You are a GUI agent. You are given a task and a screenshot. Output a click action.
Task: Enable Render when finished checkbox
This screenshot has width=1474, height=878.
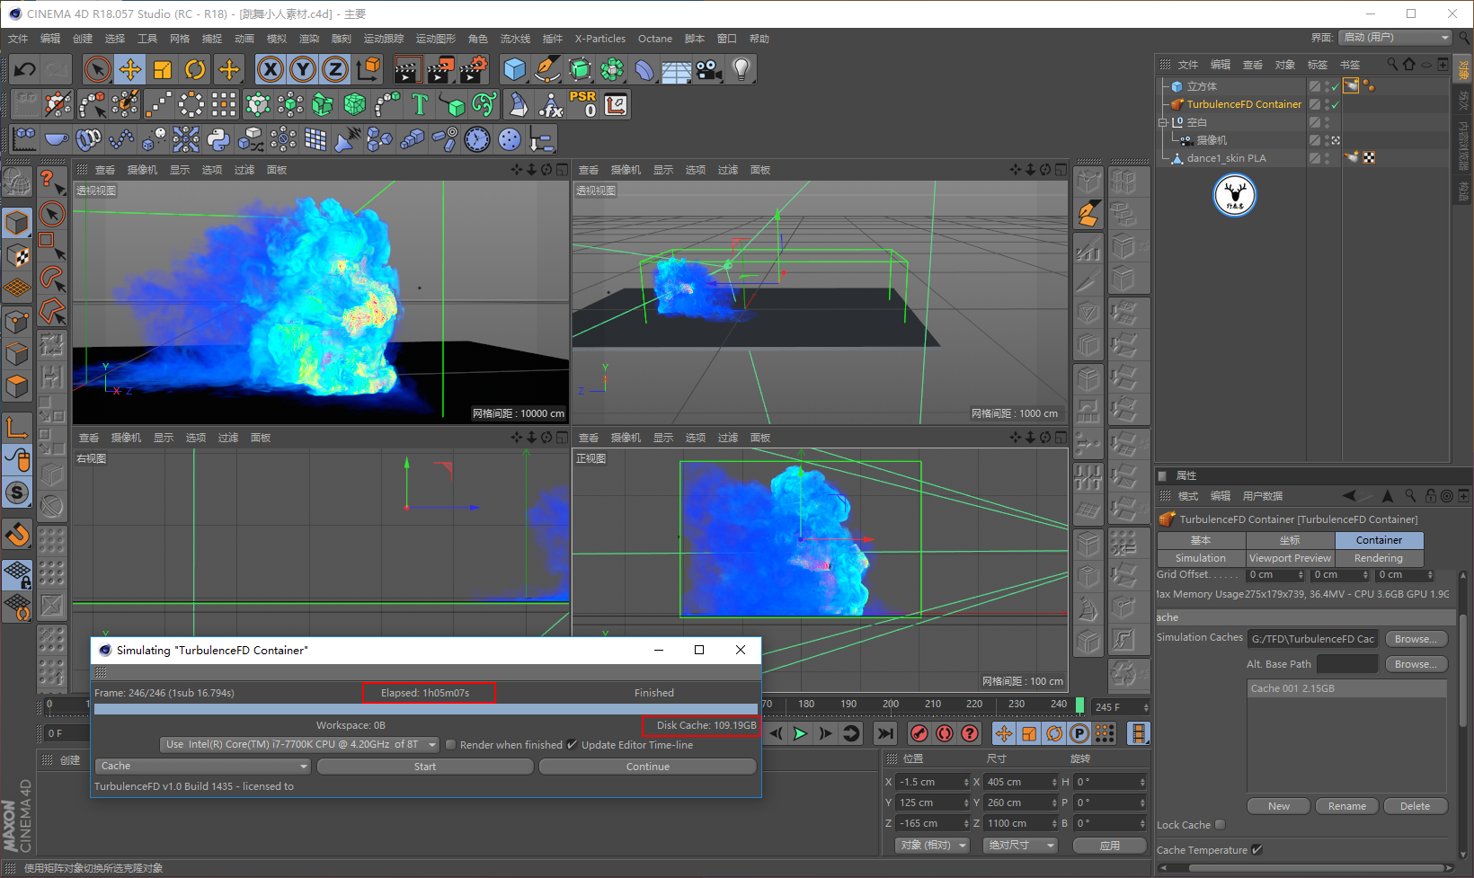(451, 745)
